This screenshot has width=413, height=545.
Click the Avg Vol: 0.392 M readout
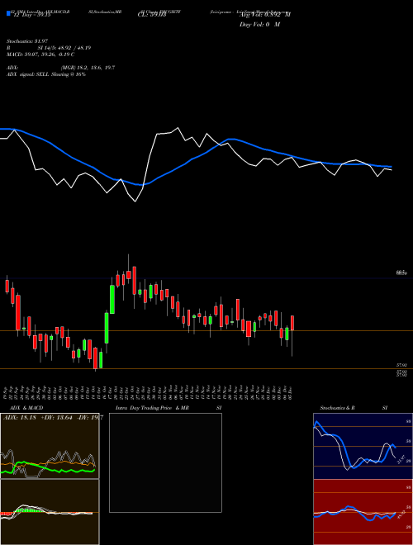pos(265,15)
